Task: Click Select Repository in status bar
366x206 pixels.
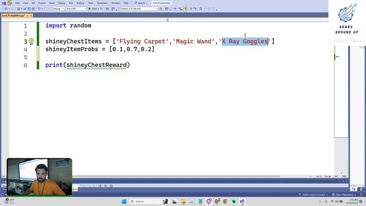Action: click(344, 195)
